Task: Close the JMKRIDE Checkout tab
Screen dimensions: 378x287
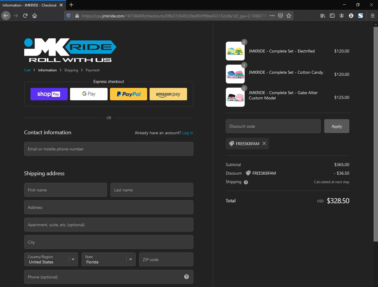Action: point(61,5)
